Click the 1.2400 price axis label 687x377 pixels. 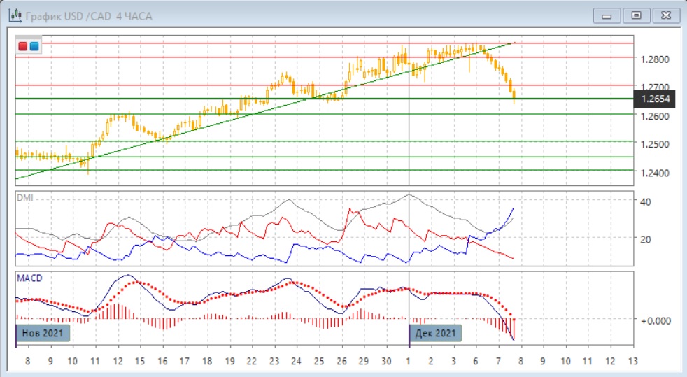pyautogui.click(x=654, y=173)
